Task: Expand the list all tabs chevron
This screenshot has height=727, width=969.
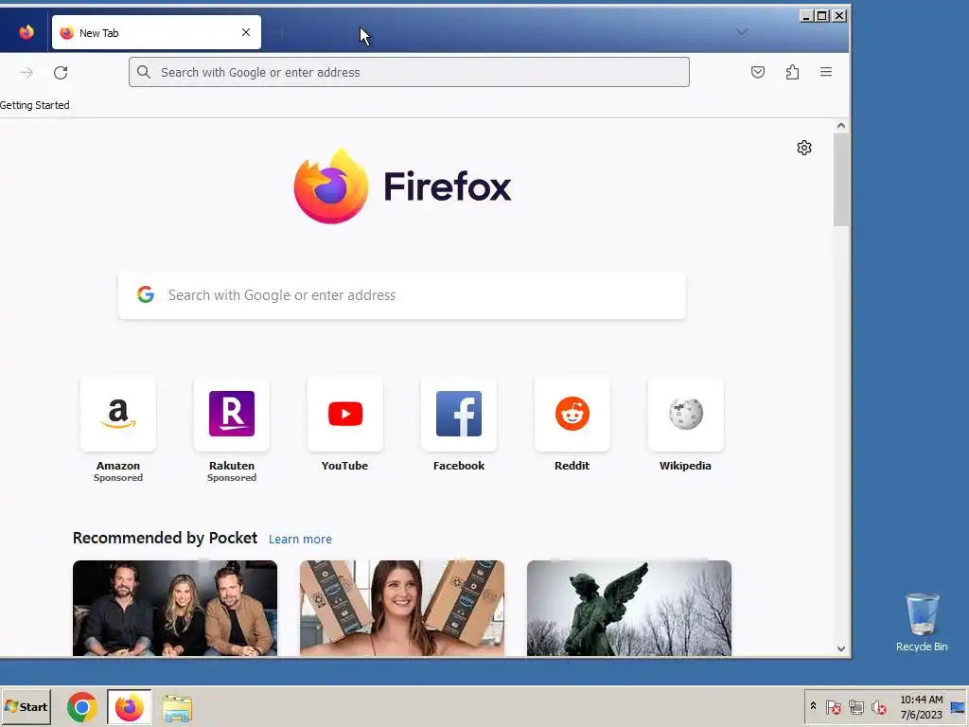Action: click(x=742, y=32)
